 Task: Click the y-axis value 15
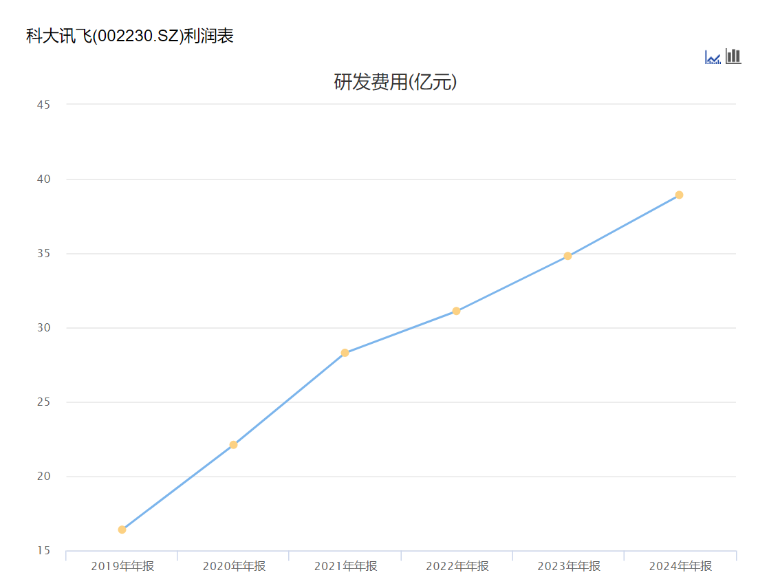(43, 551)
